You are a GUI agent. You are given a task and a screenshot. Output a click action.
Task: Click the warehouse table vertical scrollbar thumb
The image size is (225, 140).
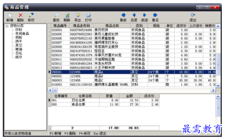pos(218,108)
